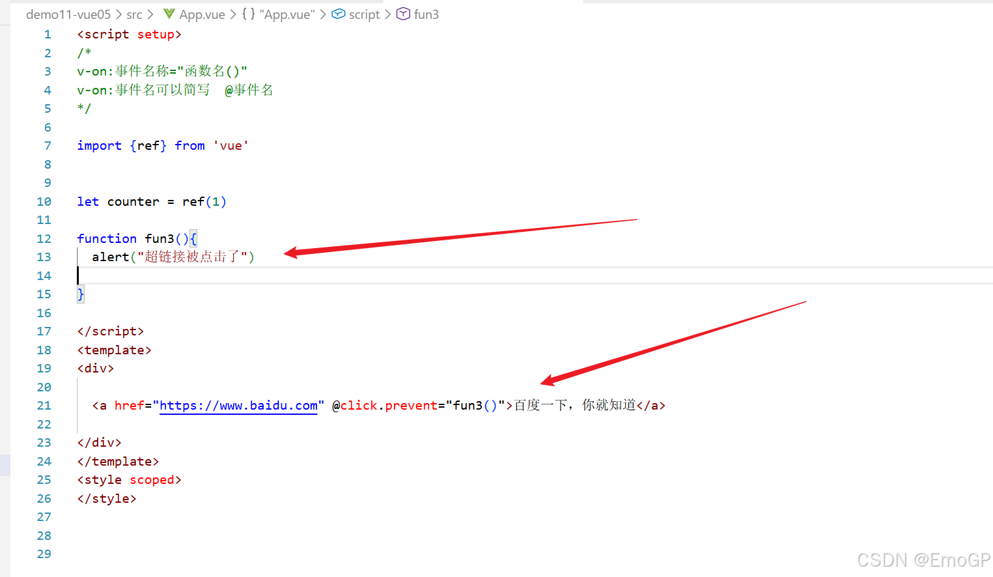This screenshot has width=993, height=577.
Task: Expand the chevron after App.vue file breadcrumb
Action: [x=233, y=14]
